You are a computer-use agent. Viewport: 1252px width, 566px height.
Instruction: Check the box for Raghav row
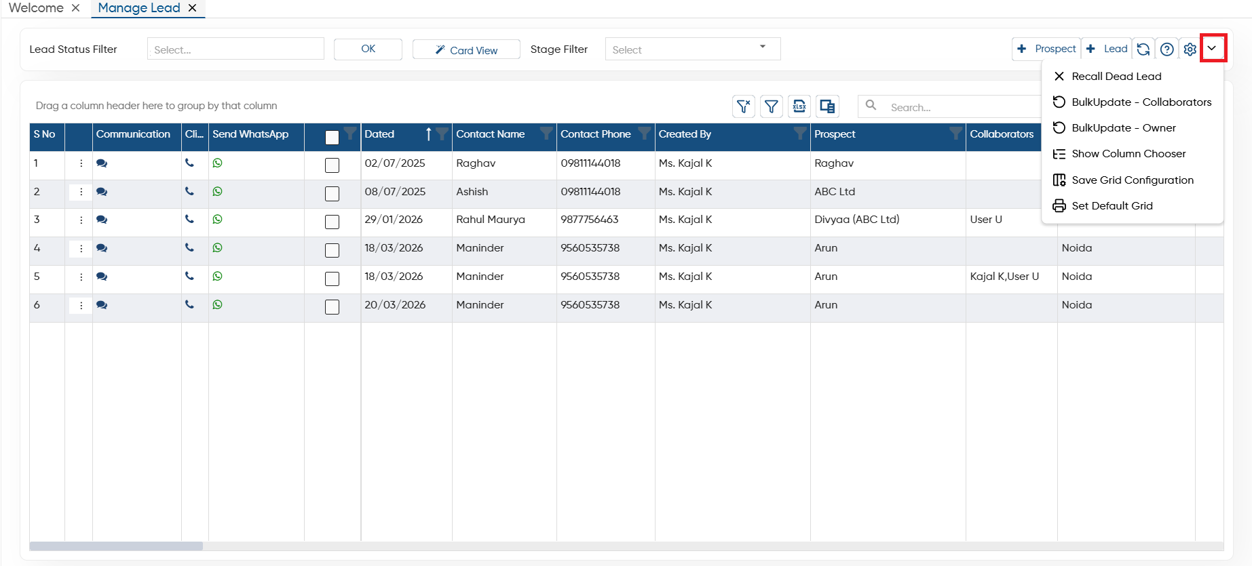coord(332,165)
